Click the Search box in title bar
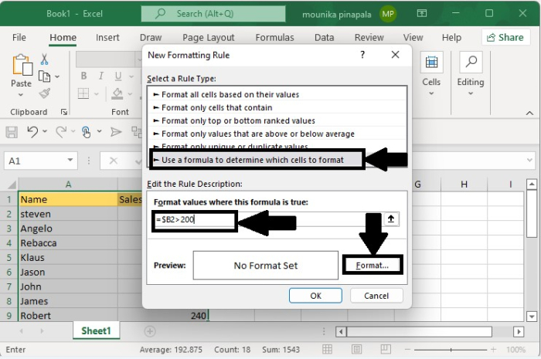 point(213,14)
